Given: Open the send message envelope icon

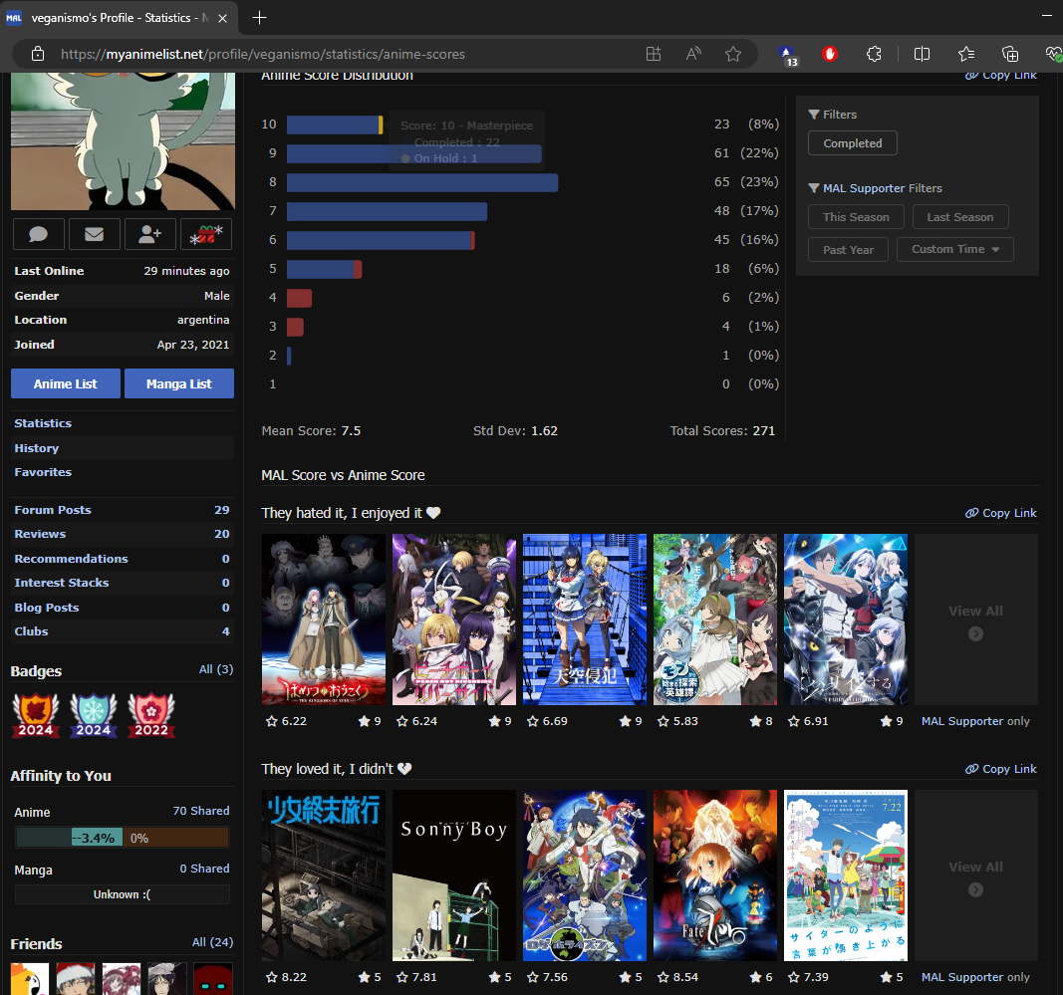Looking at the screenshot, I should coord(95,234).
